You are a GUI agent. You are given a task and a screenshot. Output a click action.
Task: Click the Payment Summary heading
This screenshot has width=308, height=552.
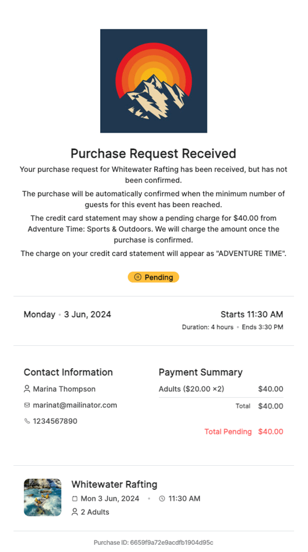coord(201,372)
